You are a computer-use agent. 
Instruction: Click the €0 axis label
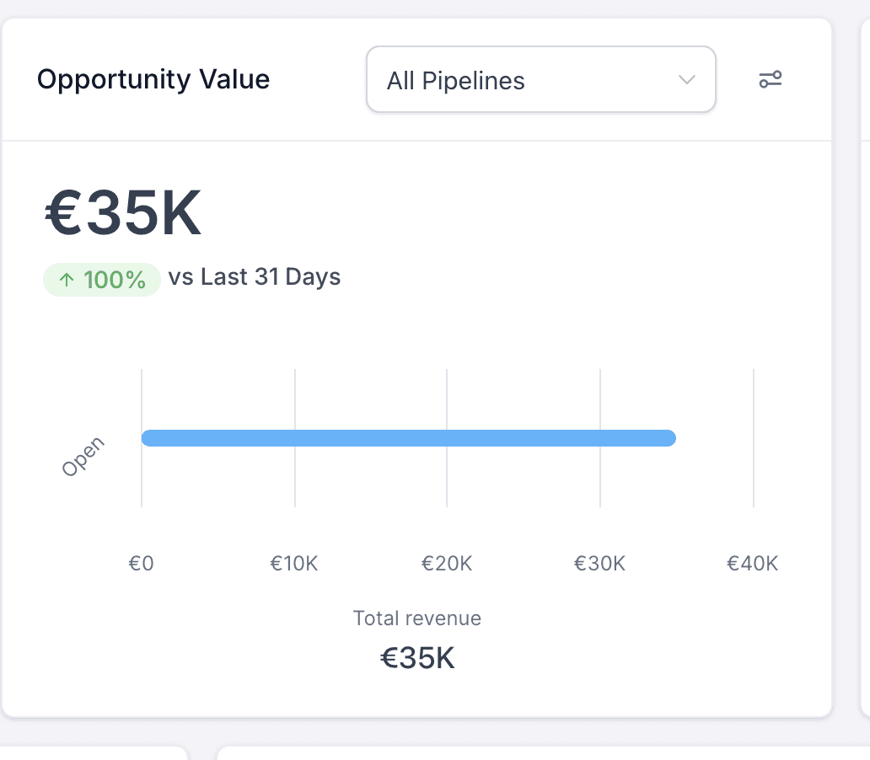coord(141,564)
